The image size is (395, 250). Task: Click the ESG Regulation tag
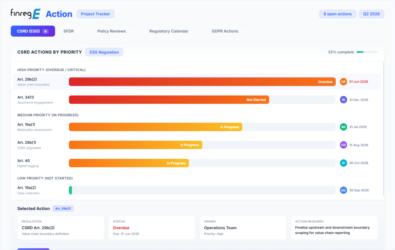(x=104, y=52)
